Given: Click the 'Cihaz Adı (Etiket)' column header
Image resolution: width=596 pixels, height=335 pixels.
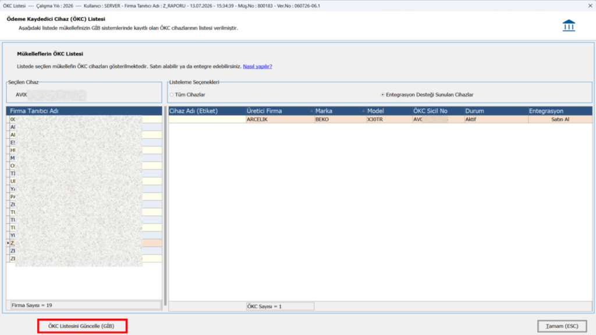Looking at the screenshot, I should point(207,111).
